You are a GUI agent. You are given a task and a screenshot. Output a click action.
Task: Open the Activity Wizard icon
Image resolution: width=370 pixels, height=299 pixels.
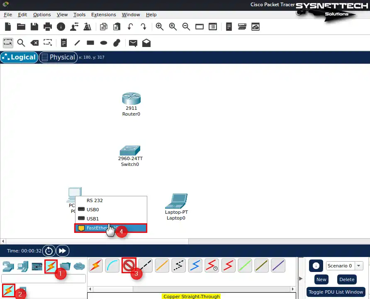pyautogui.click(x=74, y=27)
